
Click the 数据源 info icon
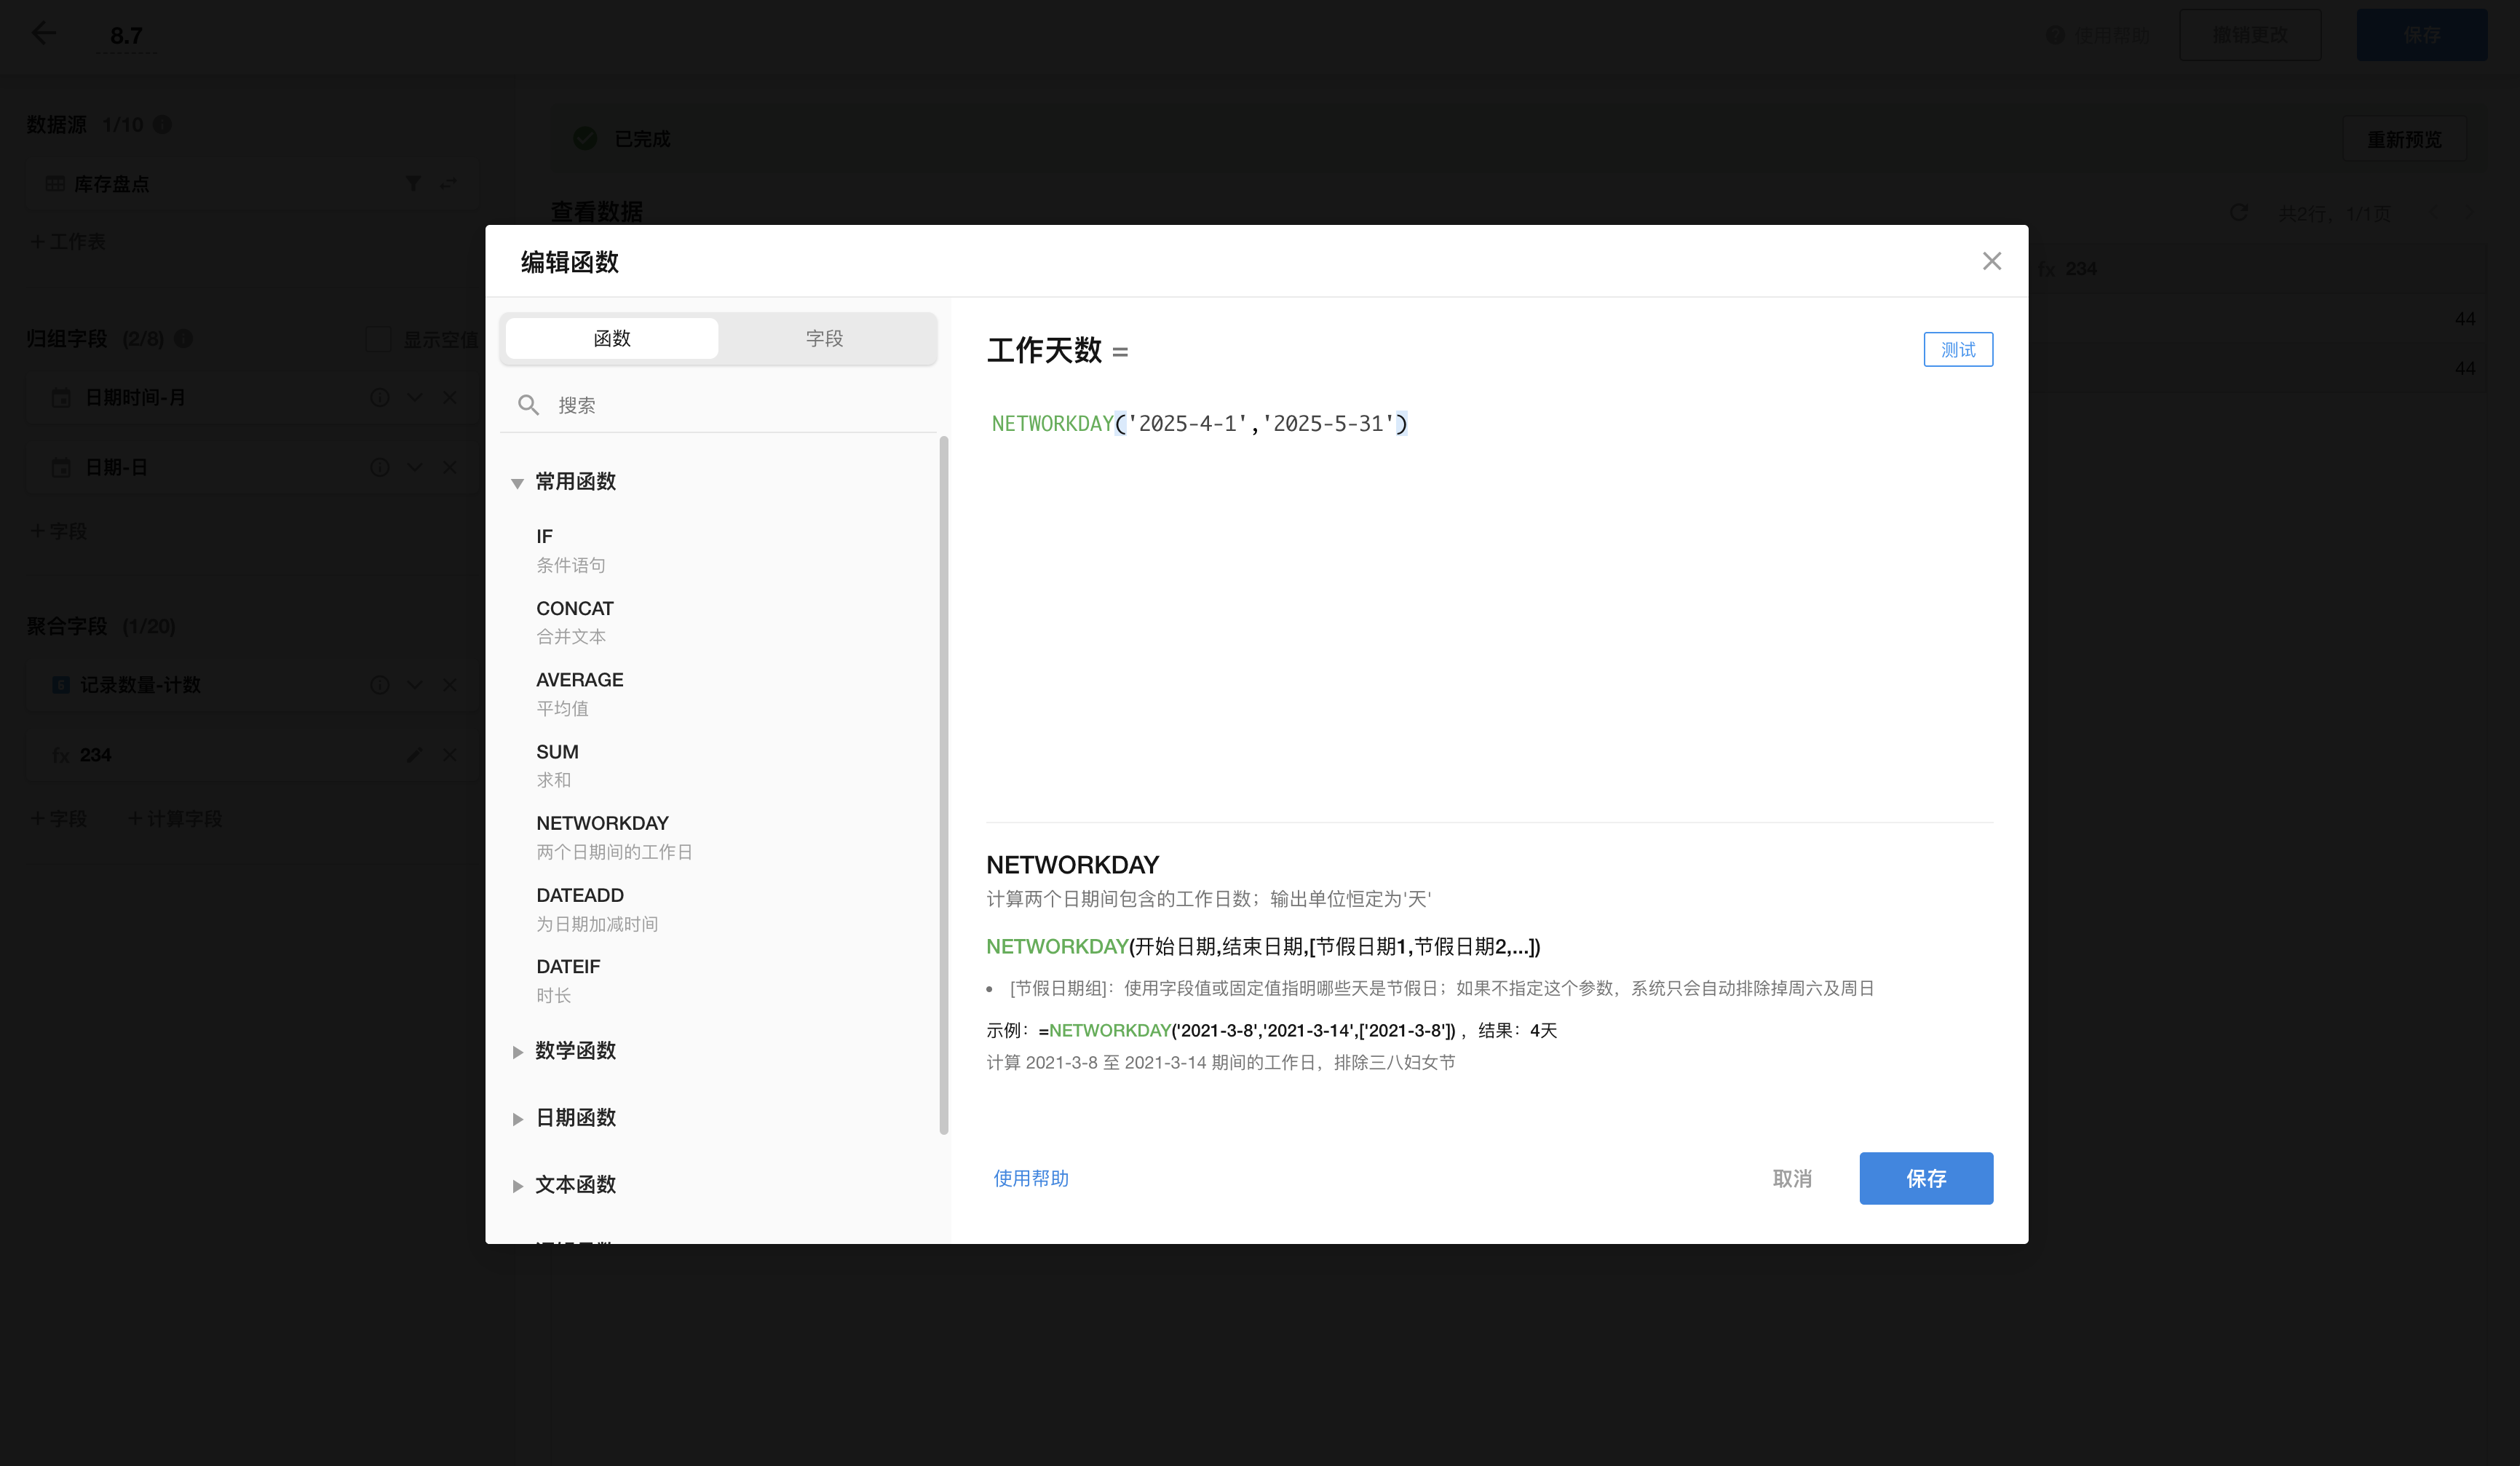(163, 124)
